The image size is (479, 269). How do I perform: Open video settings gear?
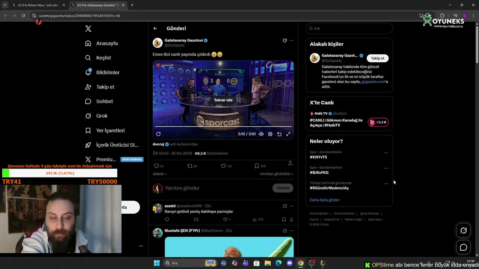tap(270, 134)
